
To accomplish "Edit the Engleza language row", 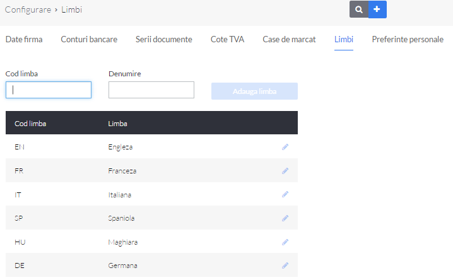I will click(x=285, y=147).
